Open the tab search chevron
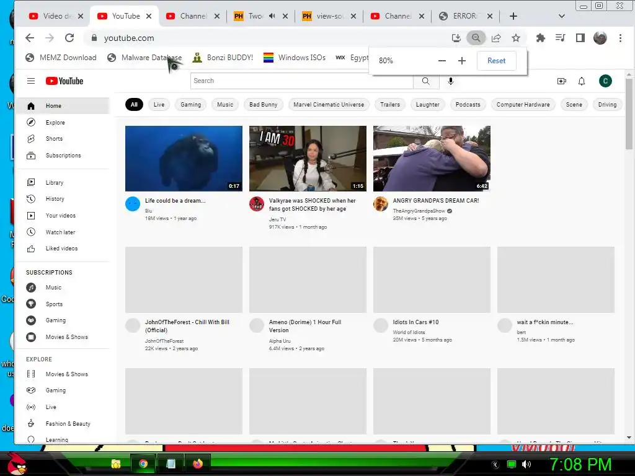The image size is (635, 476). (x=561, y=16)
